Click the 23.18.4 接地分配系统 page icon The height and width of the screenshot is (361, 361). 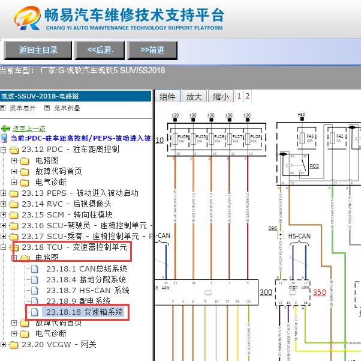[x=35, y=280]
